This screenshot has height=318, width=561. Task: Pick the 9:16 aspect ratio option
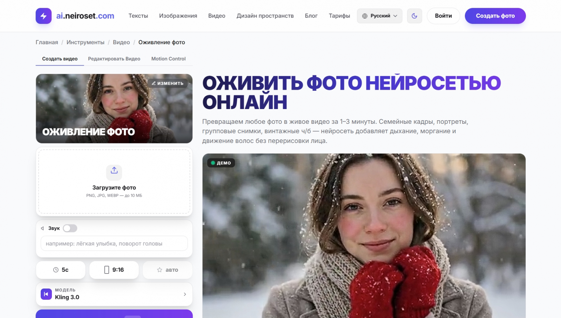(114, 270)
